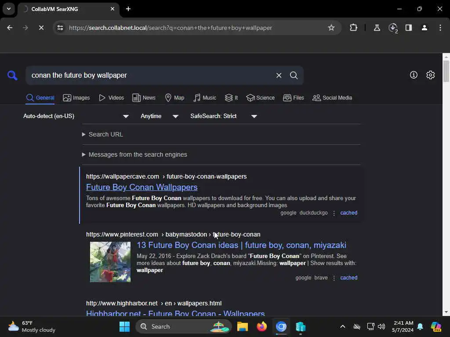Image resolution: width=450 pixels, height=337 pixels.
Task: Select the General search category
Action: pos(40,98)
